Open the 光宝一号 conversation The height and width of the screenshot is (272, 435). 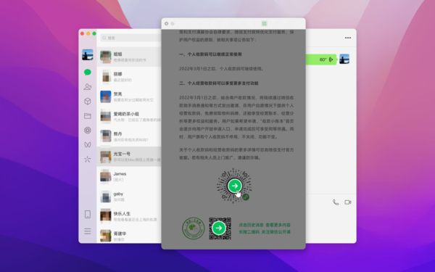(x=129, y=157)
